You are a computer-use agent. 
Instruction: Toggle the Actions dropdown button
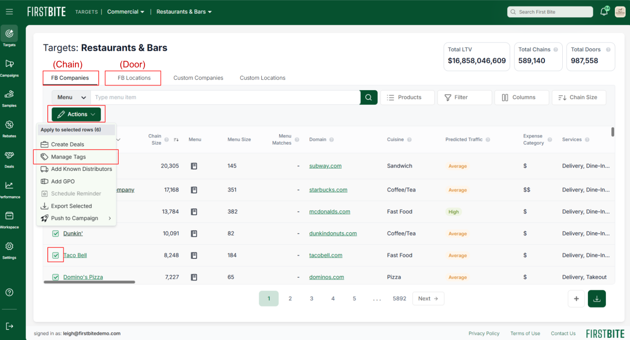click(x=76, y=114)
